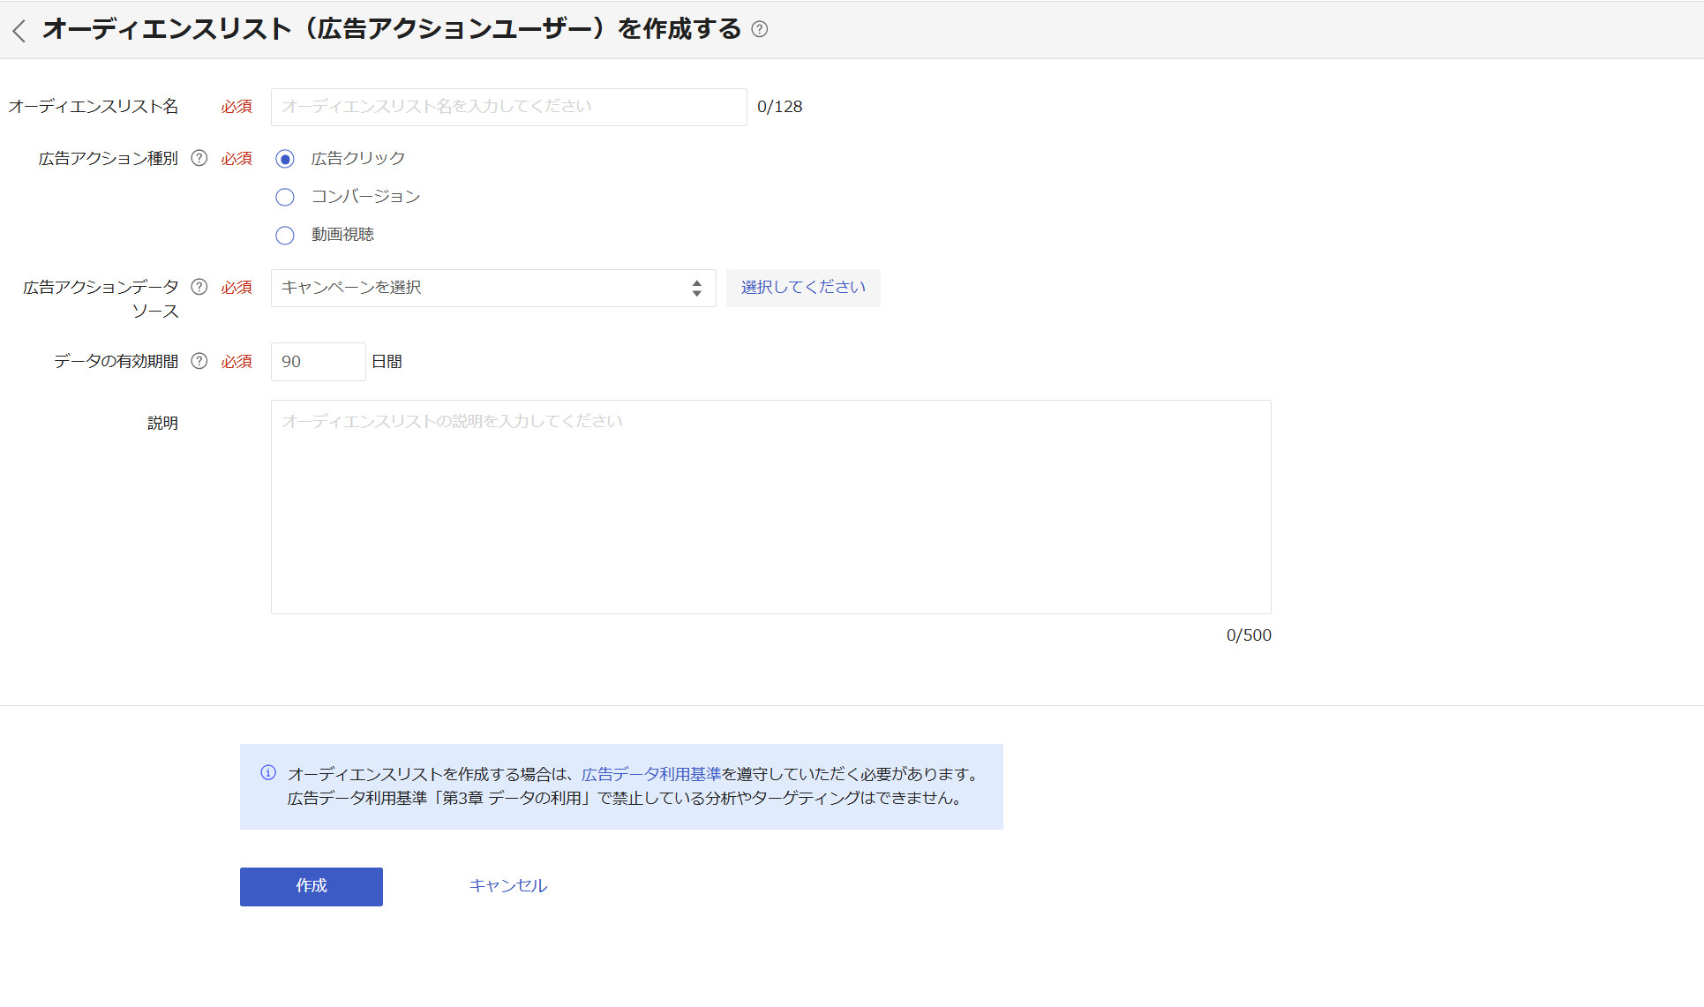This screenshot has width=1704, height=1007.
Task: Click the キャンセル link
Action: point(508,886)
